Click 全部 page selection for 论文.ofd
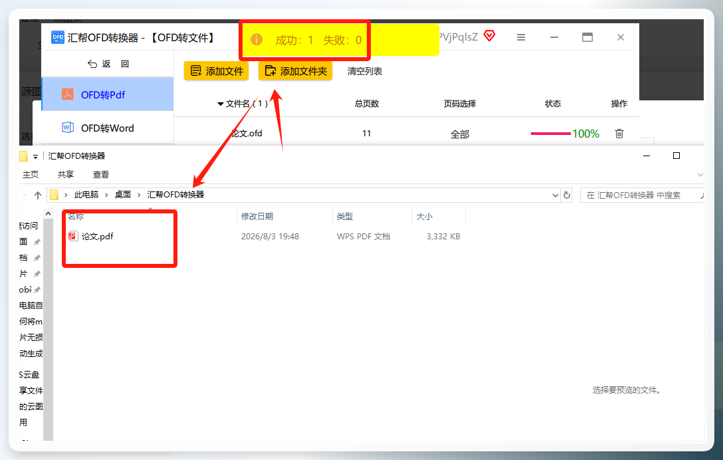723x460 pixels. (x=460, y=134)
